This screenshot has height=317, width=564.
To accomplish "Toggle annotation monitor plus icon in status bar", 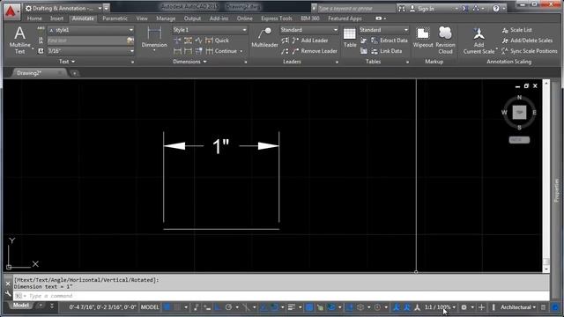I will (x=482, y=307).
